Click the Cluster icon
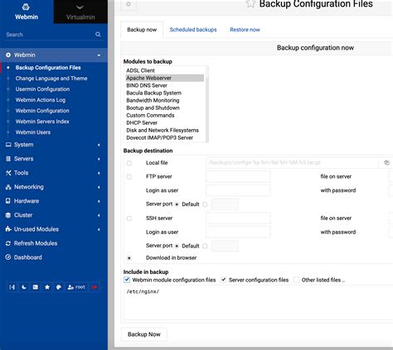 8,215
